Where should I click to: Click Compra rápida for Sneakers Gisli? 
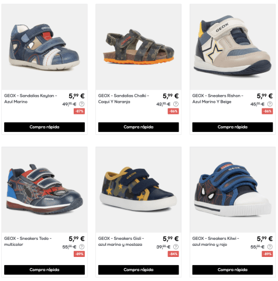(x=139, y=270)
